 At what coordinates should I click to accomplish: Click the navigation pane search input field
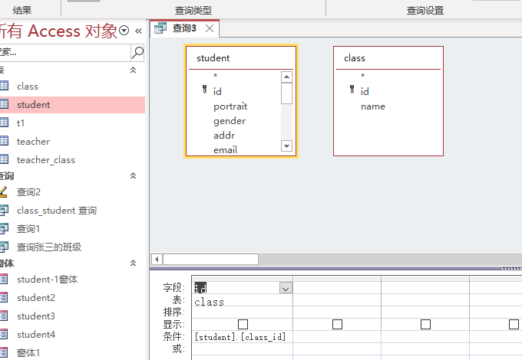point(65,53)
